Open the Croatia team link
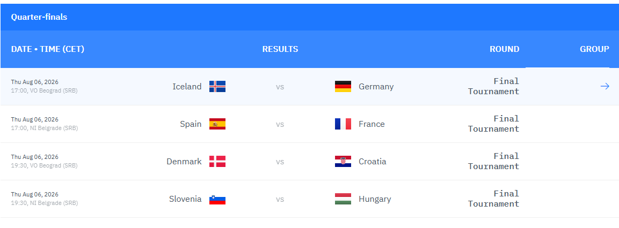Screen dimensions: 619x228 point(372,162)
